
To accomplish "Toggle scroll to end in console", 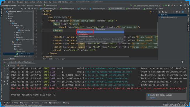I will (8, 78).
